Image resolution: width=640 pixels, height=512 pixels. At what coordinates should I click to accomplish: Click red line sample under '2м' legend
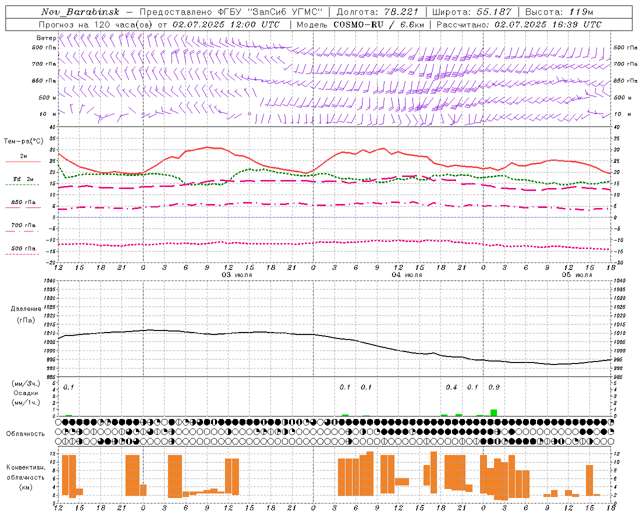click(23, 162)
